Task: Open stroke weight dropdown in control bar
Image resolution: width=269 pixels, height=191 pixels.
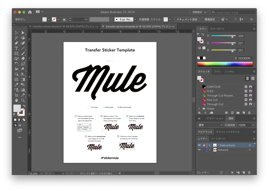Action: [86, 20]
